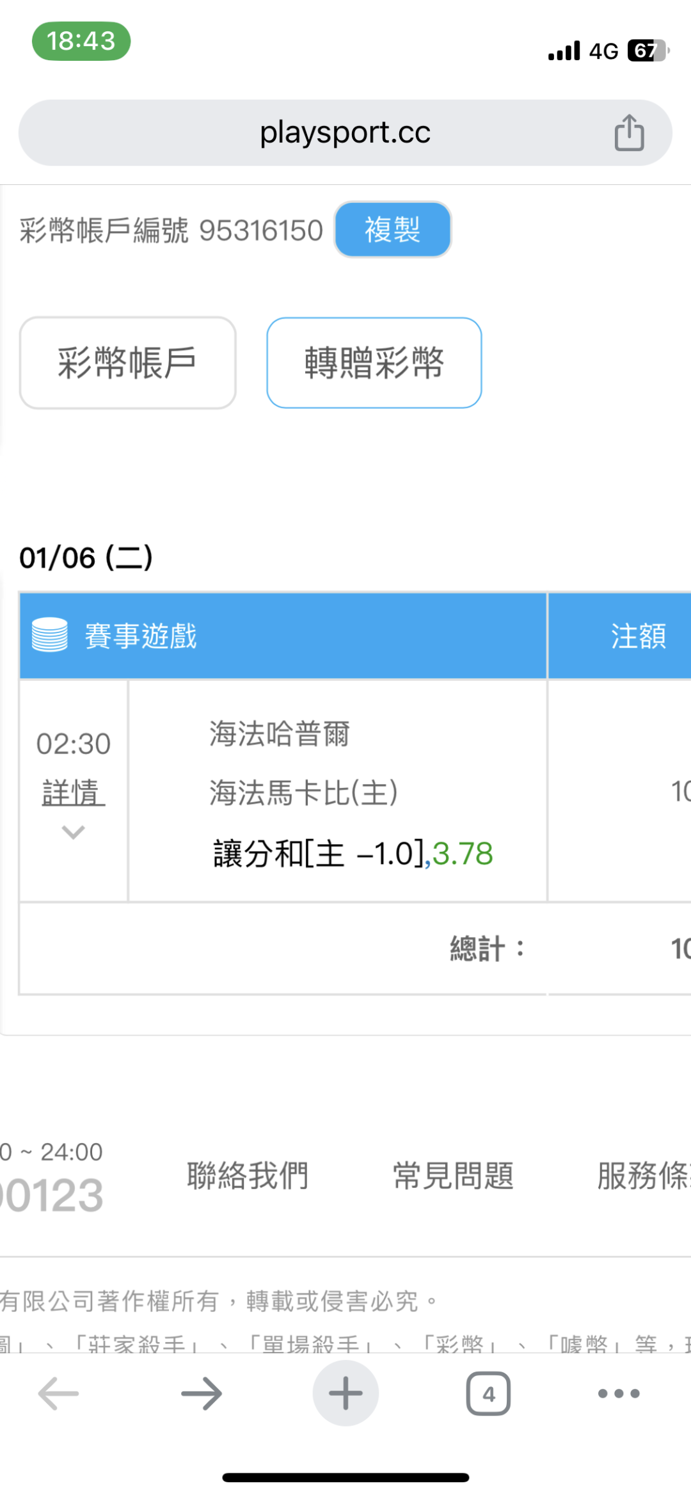Tap the playsport.cc address bar
Image resolution: width=691 pixels, height=1497 pixels.
[345, 132]
